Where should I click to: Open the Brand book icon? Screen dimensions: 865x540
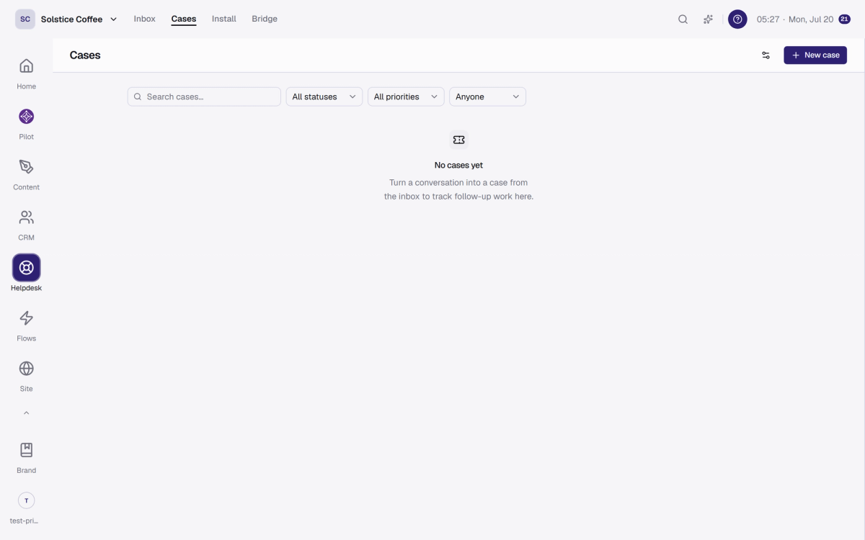[x=26, y=450]
